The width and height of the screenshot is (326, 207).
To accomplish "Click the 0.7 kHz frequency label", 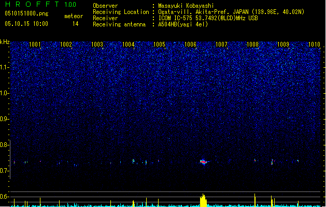I will coord(5,171).
